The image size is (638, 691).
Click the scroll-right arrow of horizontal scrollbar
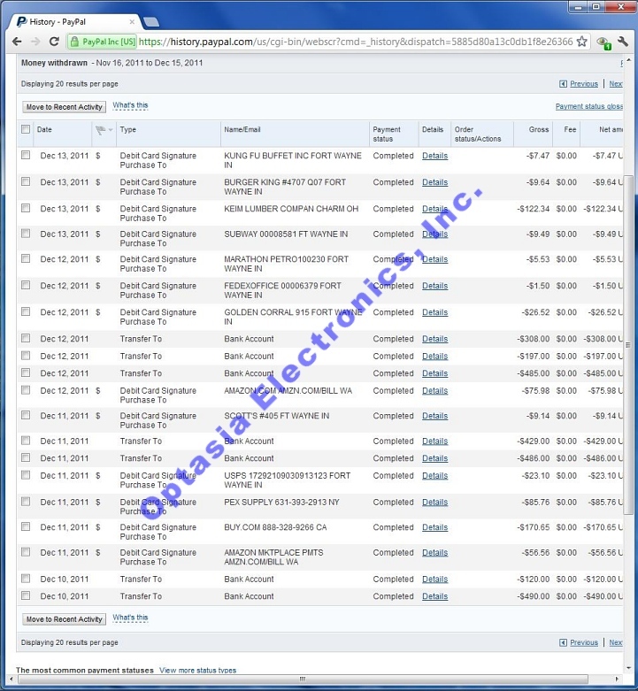pyautogui.click(x=617, y=679)
